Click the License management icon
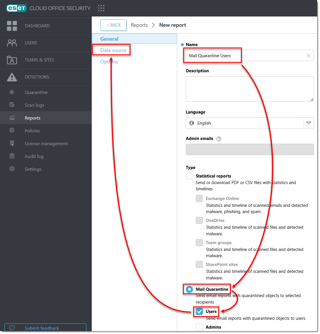The image size is (320, 334). pyautogui.click(x=12, y=144)
